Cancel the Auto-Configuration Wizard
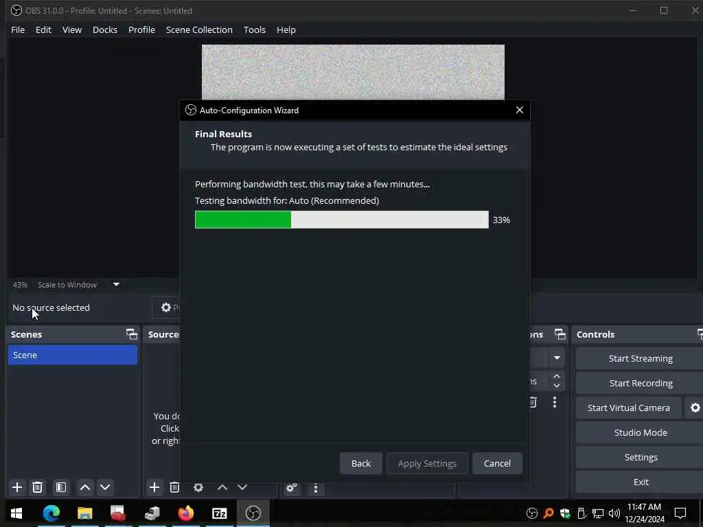The image size is (703, 527). pos(497,463)
